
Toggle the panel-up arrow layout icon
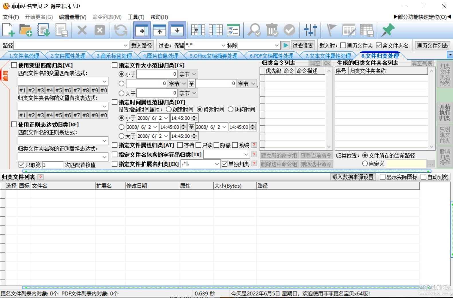click(159, 30)
